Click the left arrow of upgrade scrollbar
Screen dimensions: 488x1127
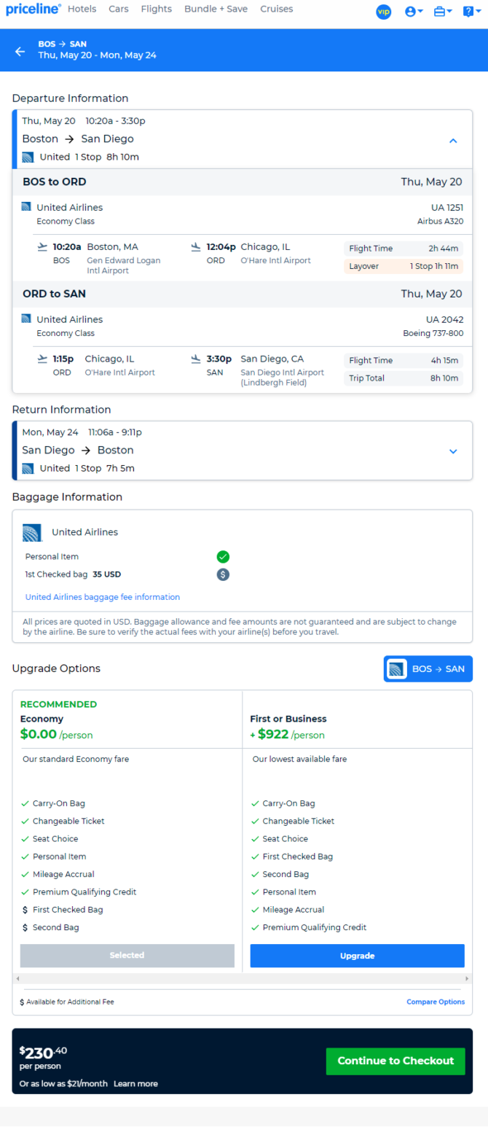(17, 978)
